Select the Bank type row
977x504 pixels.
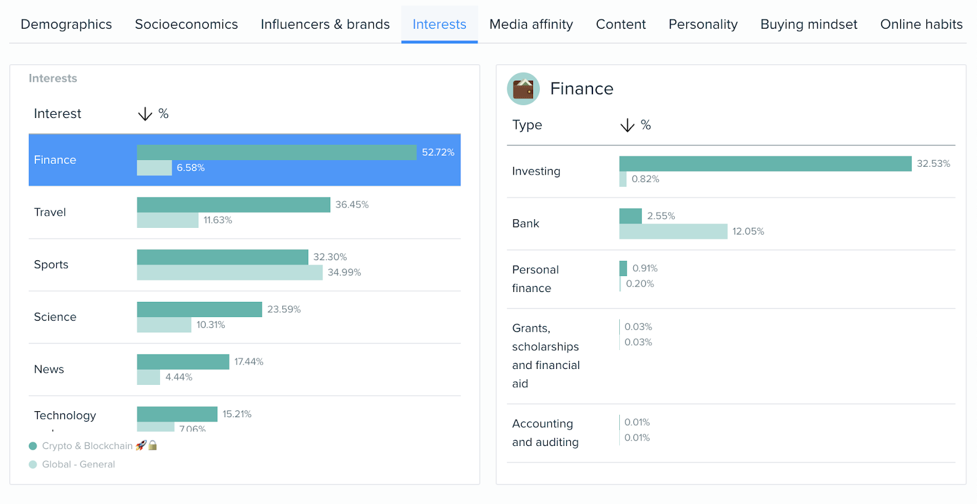pyautogui.click(x=672, y=224)
